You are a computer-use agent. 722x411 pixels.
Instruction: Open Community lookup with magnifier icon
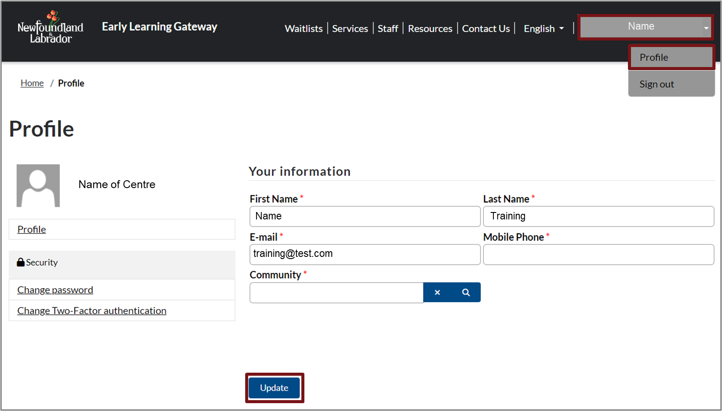(x=466, y=293)
